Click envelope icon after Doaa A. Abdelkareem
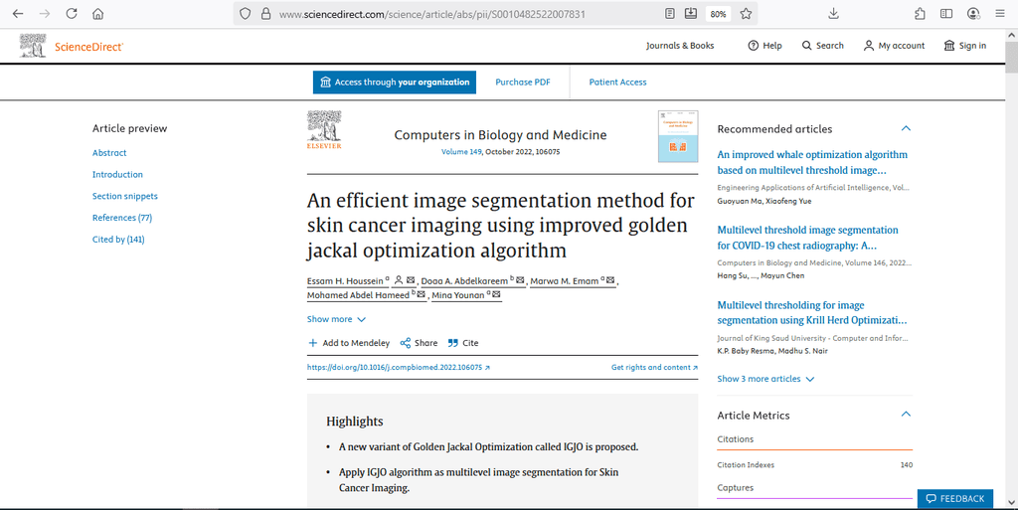The width and height of the screenshot is (1018, 510). pos(520,280)
